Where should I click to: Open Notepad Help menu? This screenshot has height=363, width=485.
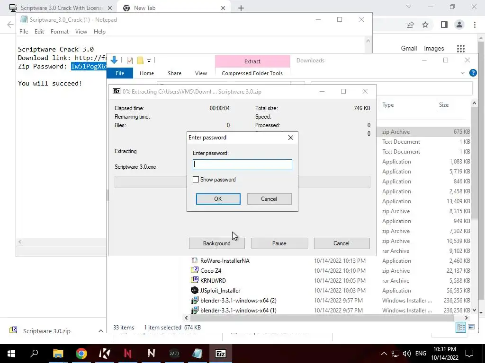click(x=99, y=32)
